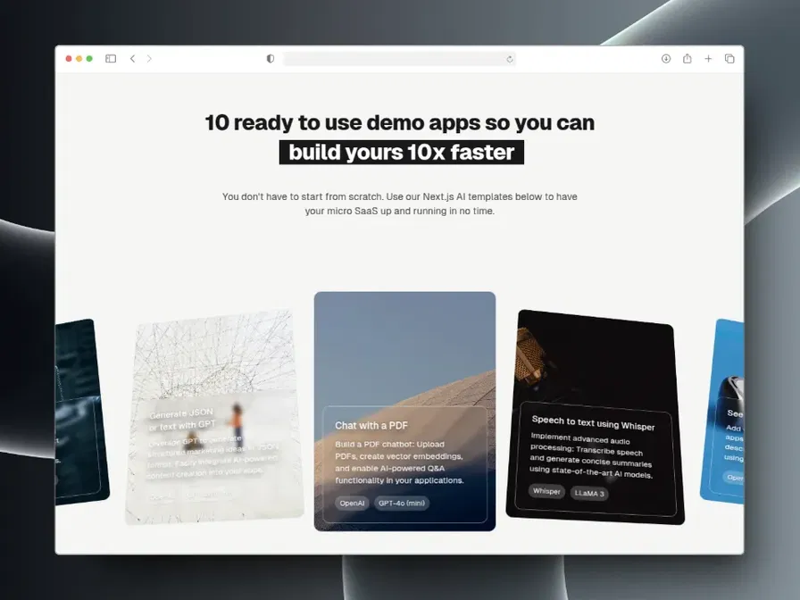Reload the page with the refresh icon
800x600 pixels.
[510, 59]
